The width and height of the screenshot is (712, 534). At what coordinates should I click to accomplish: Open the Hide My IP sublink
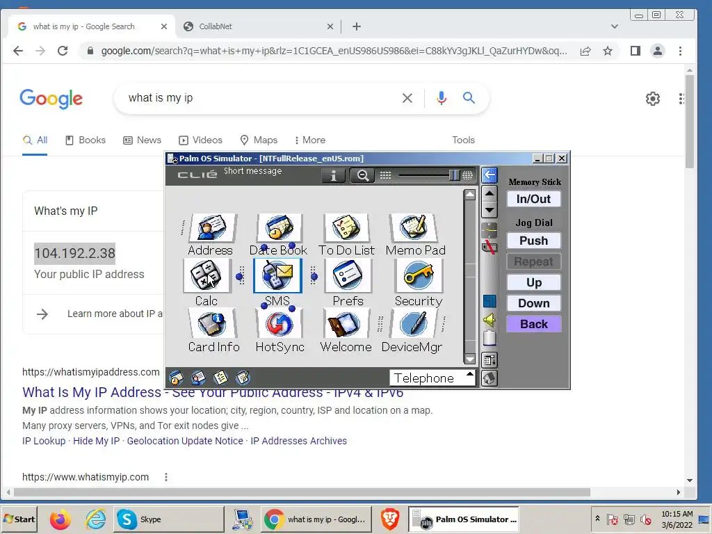96,441
